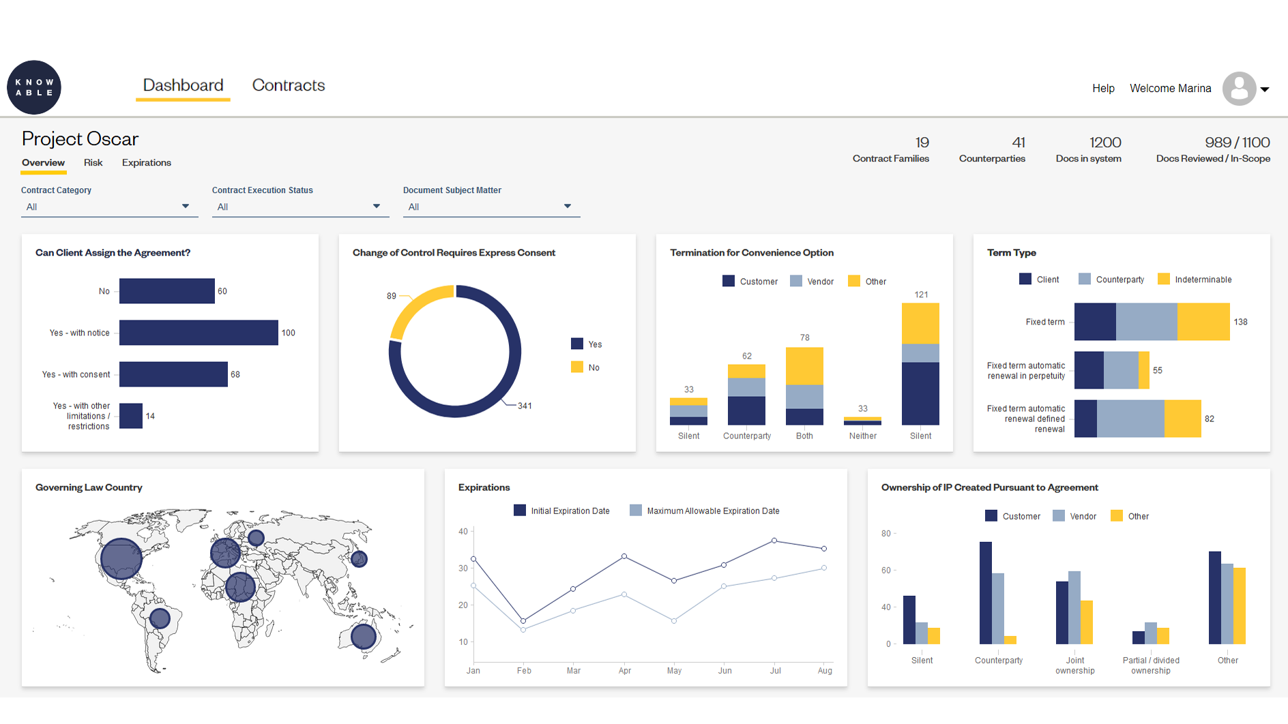Image resolution: width=1288 pixels, height=724 pixels.
Task: Toggle Other legend in Ownership of IP chart
Action: pos(1117,515)
